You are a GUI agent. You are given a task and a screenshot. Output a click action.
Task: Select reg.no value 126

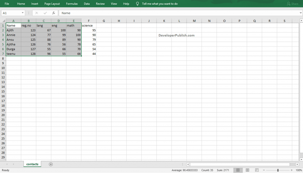pyautogui.click(x=28, y=44)
